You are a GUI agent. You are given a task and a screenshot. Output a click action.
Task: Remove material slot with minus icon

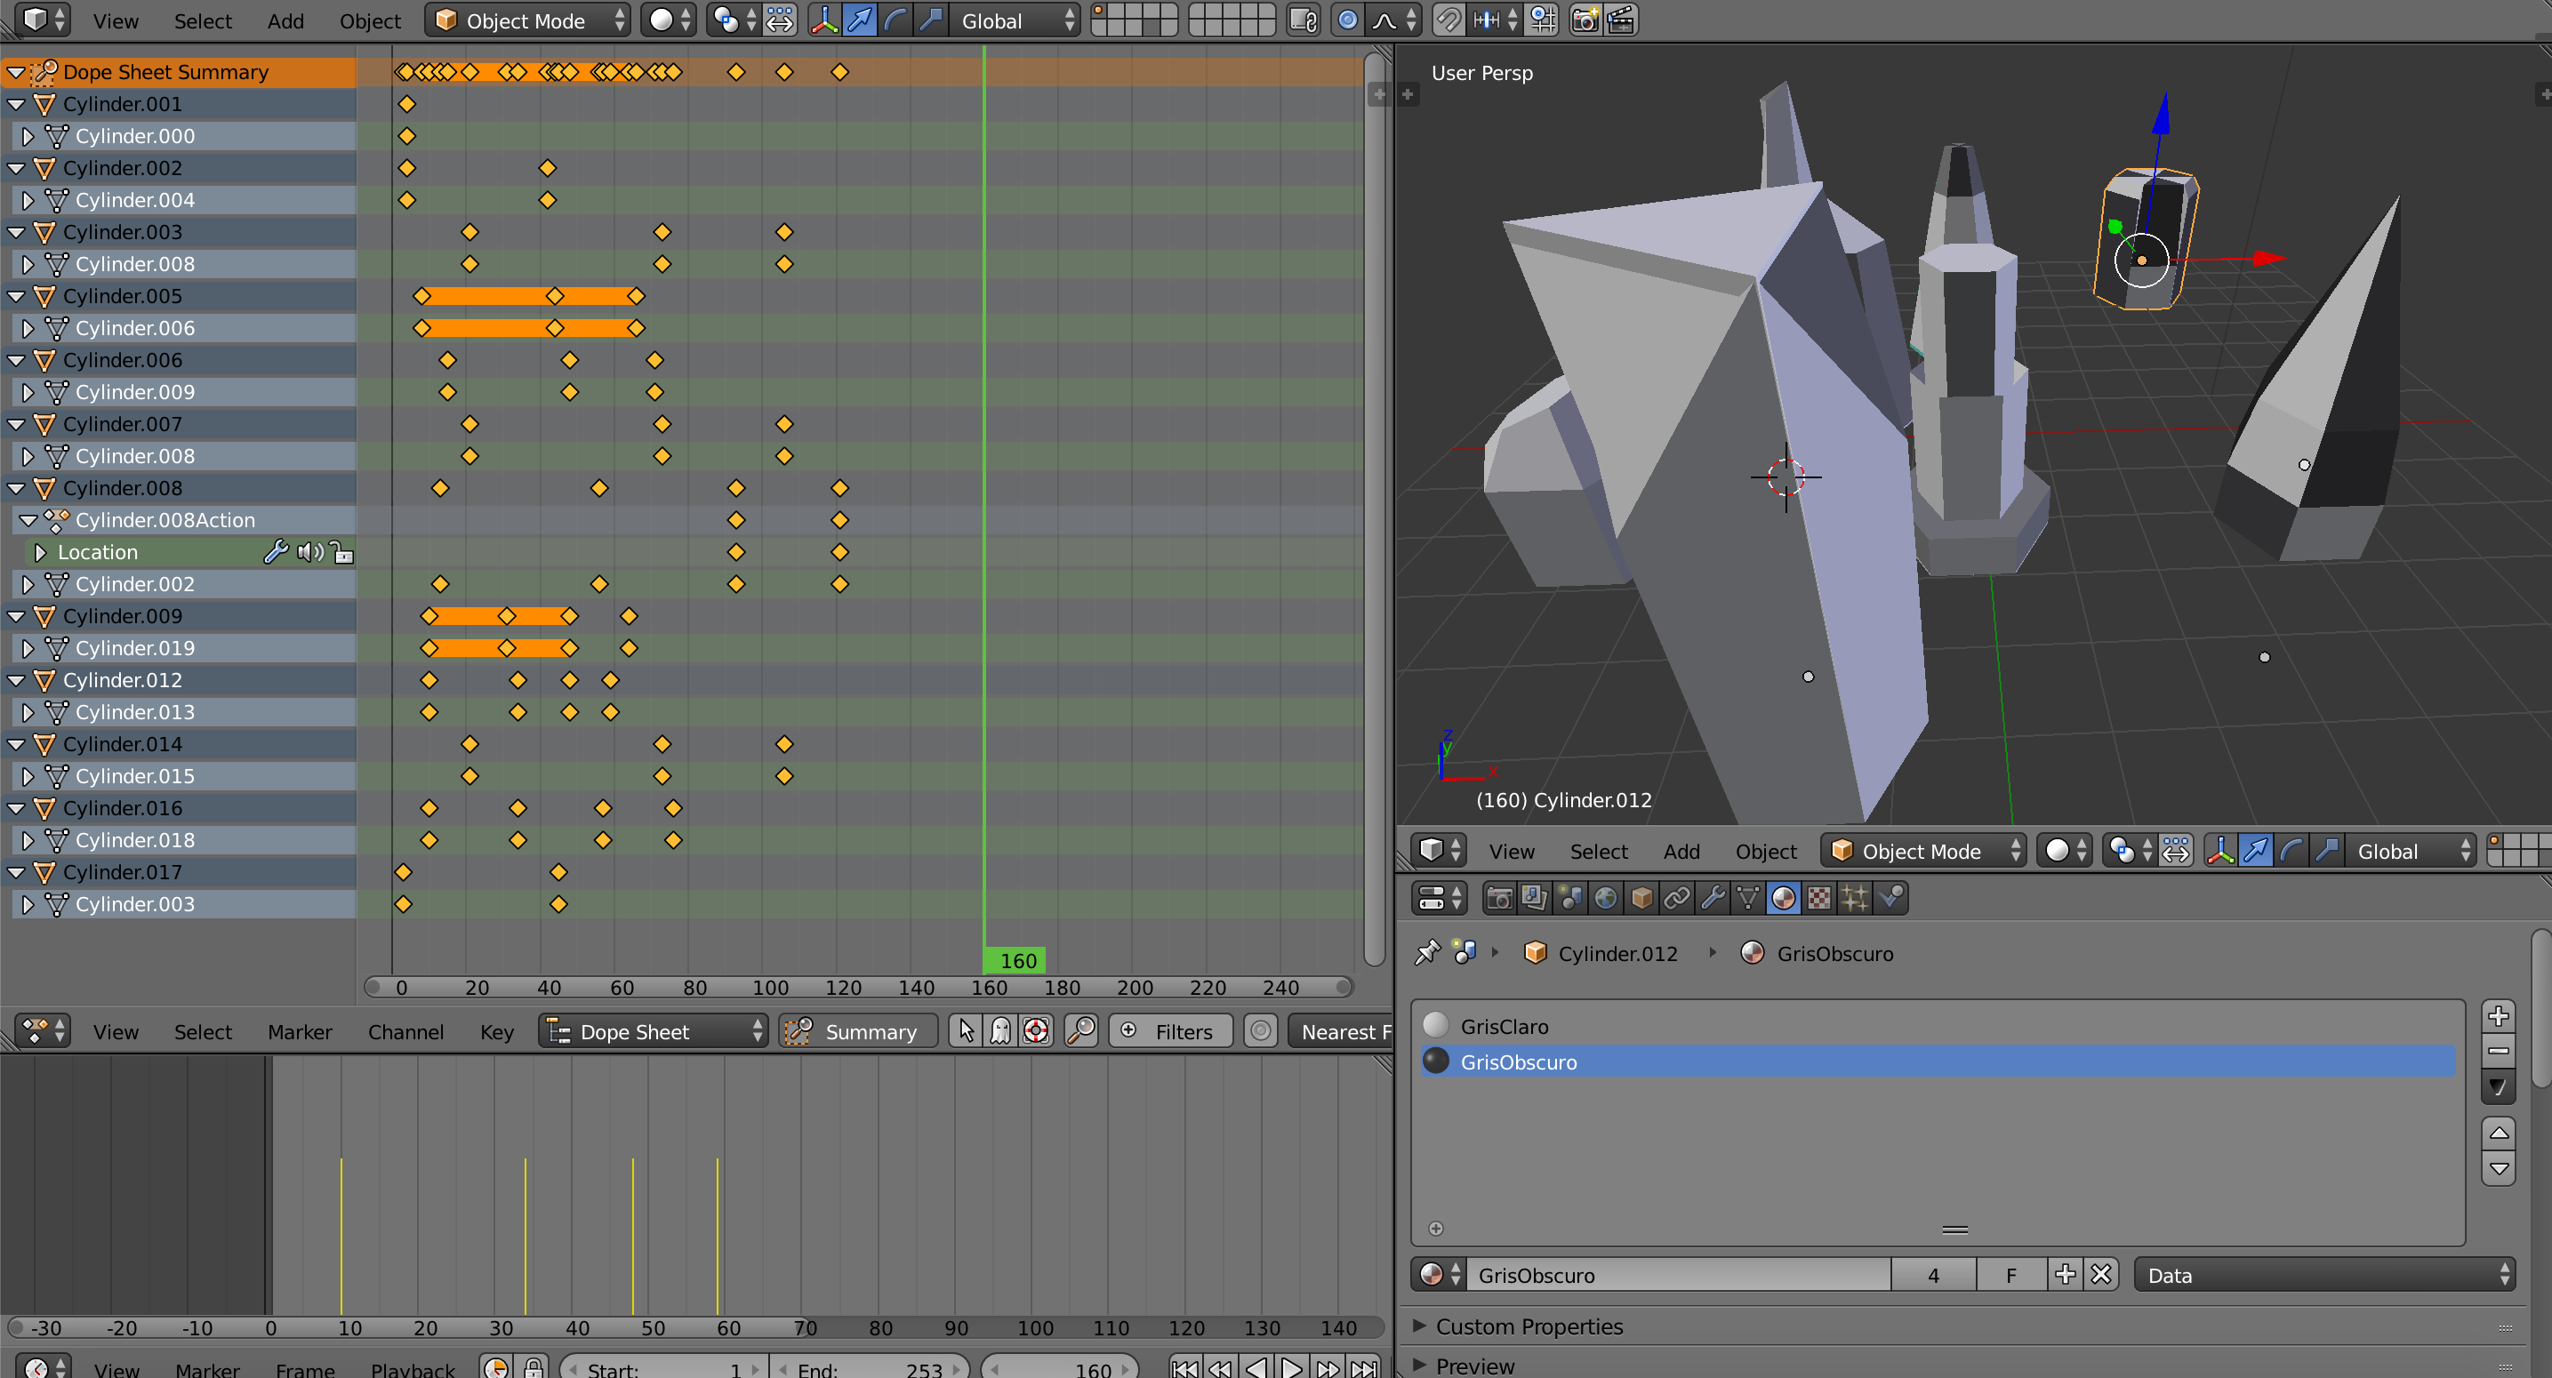point(2498,1051)
